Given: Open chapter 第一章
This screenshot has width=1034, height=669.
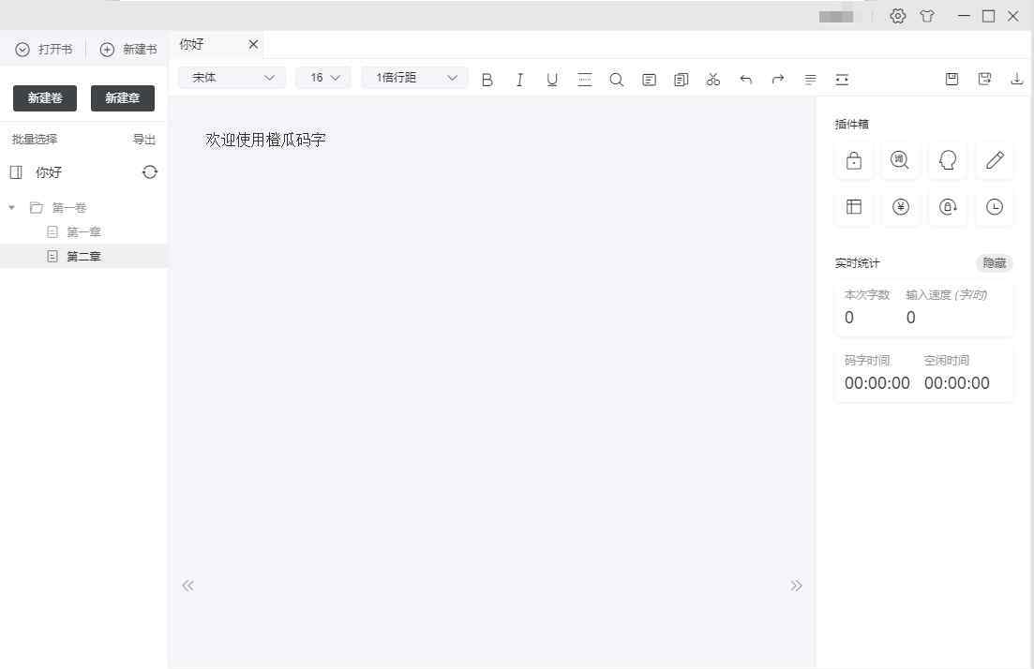Looking at the screenshot, I should 83,232.
